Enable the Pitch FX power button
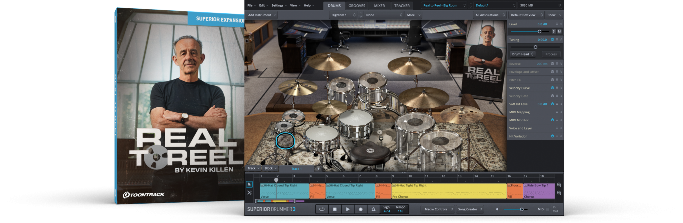The width and height of the screenshot is (683, 223). pos(552,80)
